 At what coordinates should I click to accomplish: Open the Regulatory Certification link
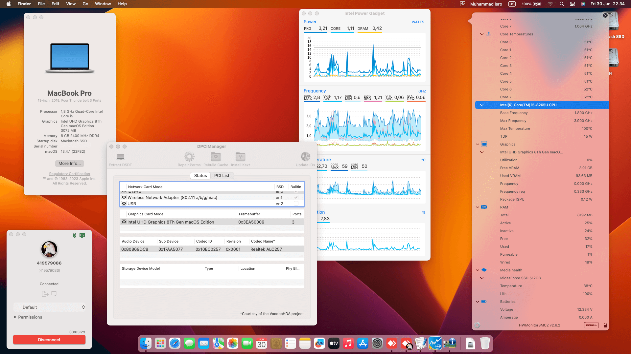pos(70,174)
